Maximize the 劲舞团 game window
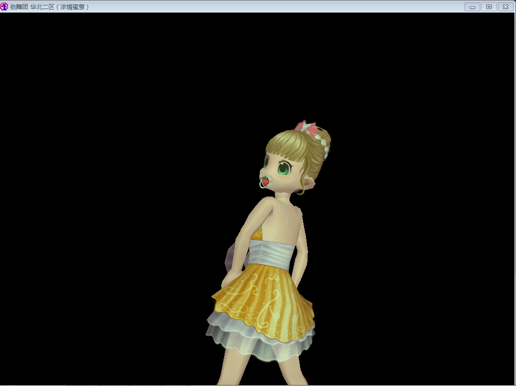This screenshot has width=516, height=386. pos(489,7)
